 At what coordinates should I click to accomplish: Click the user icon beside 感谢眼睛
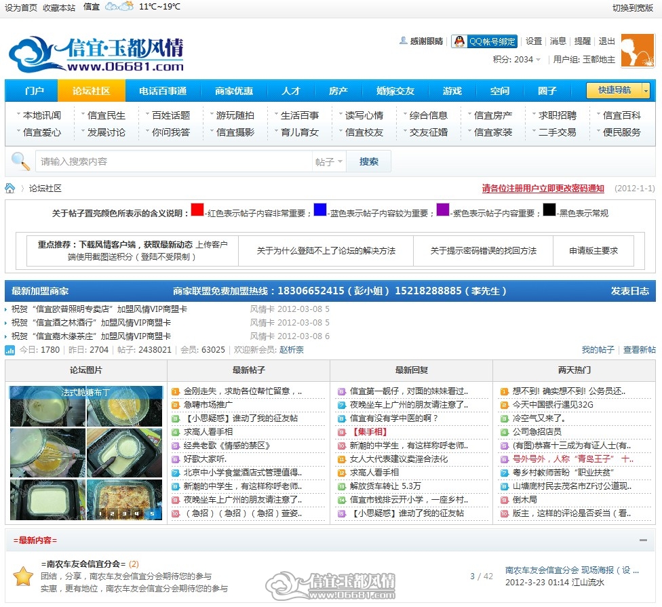coord(403,41)
